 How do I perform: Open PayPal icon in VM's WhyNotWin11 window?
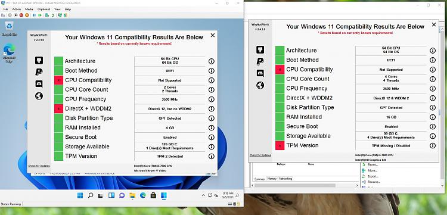pos(39,72)
